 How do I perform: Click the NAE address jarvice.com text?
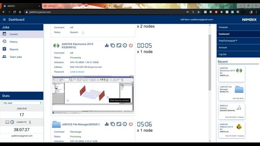point(86,67)
